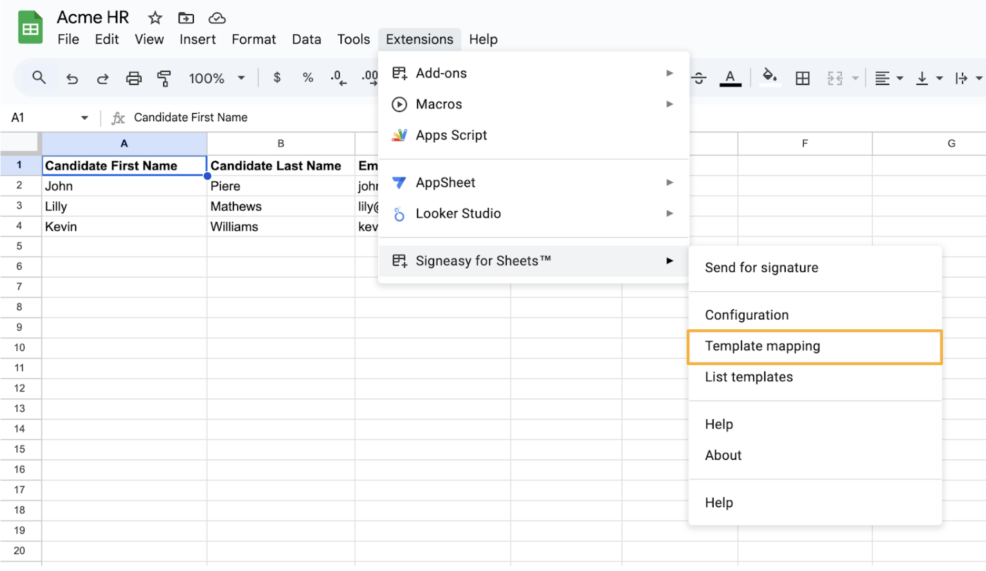Expand the name box dropdown
The width and height of the screenshot is (986, 571).
point(84,117)
